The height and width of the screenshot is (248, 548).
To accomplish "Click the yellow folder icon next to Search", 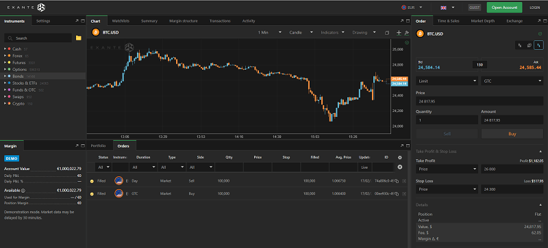I will 78,38.
